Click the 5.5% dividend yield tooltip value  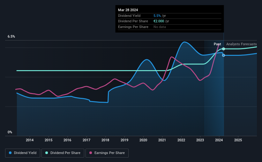coord(157,16)
